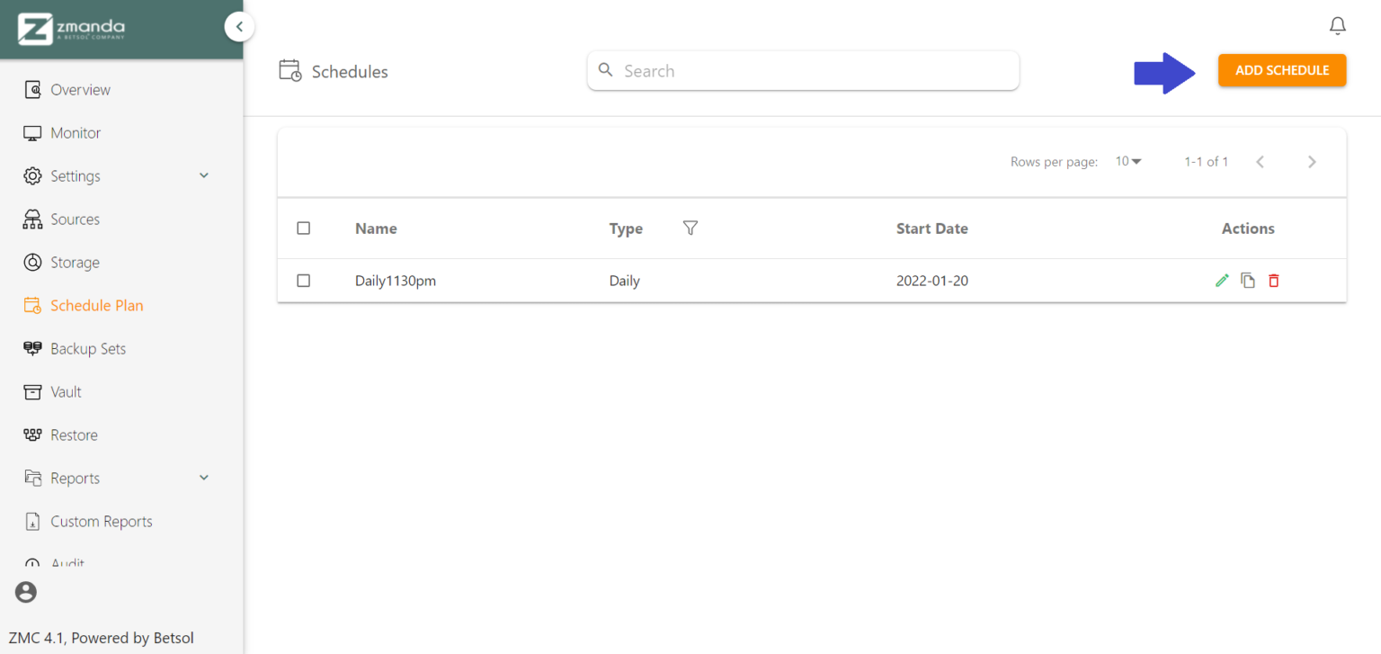Open the Restore section

[76, 435]
